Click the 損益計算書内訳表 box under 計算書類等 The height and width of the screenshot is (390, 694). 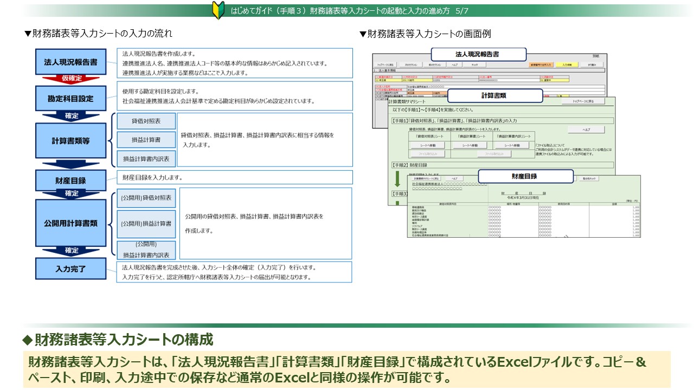coord(146,159)
